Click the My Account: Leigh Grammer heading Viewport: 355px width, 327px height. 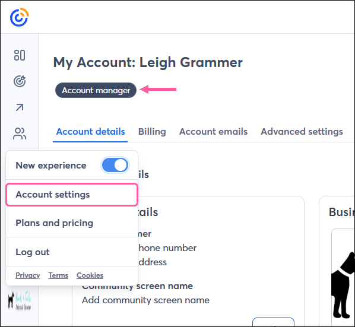pos(148,62)
